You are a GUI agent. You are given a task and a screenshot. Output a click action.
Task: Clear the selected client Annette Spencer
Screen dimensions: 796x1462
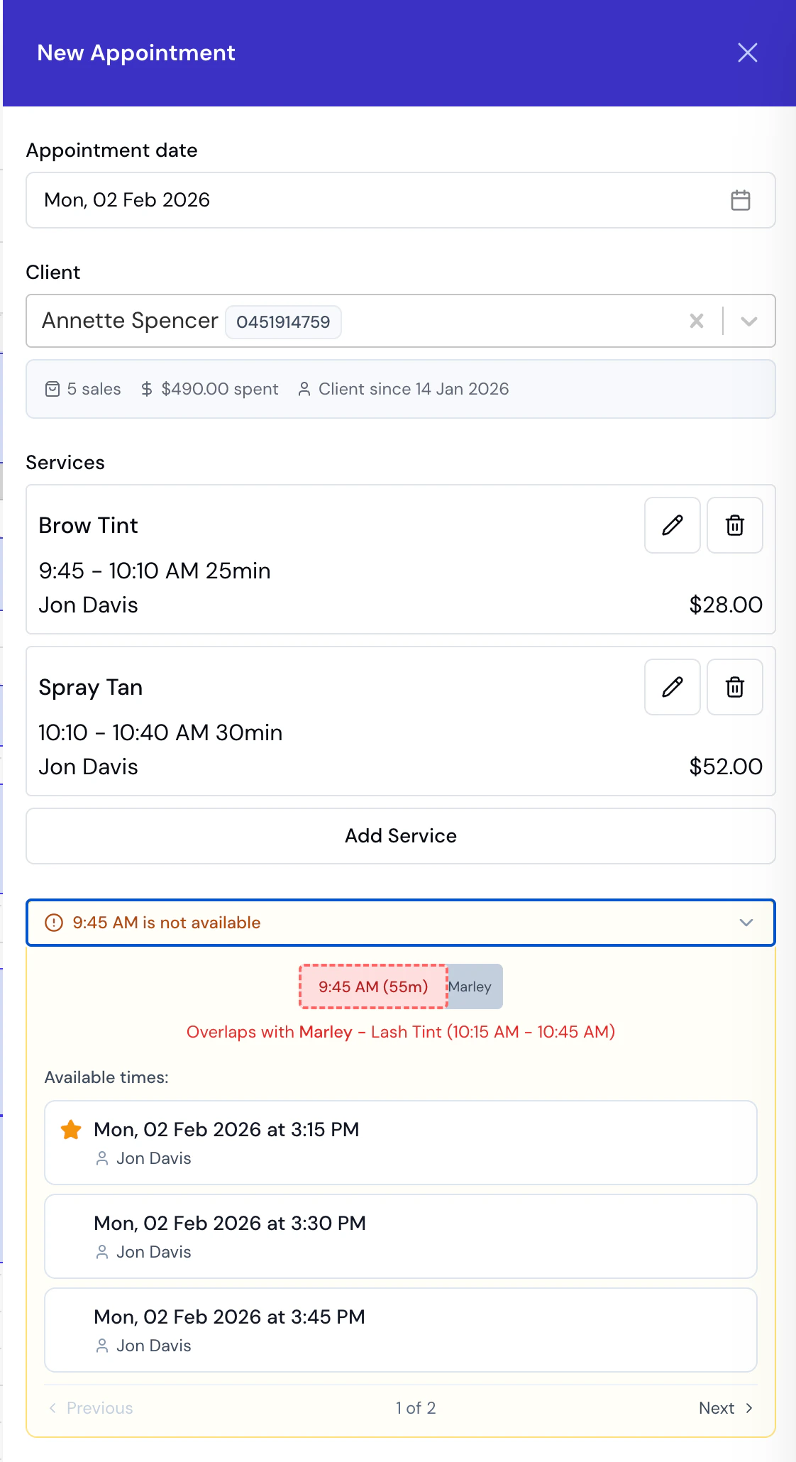[696, 321]
